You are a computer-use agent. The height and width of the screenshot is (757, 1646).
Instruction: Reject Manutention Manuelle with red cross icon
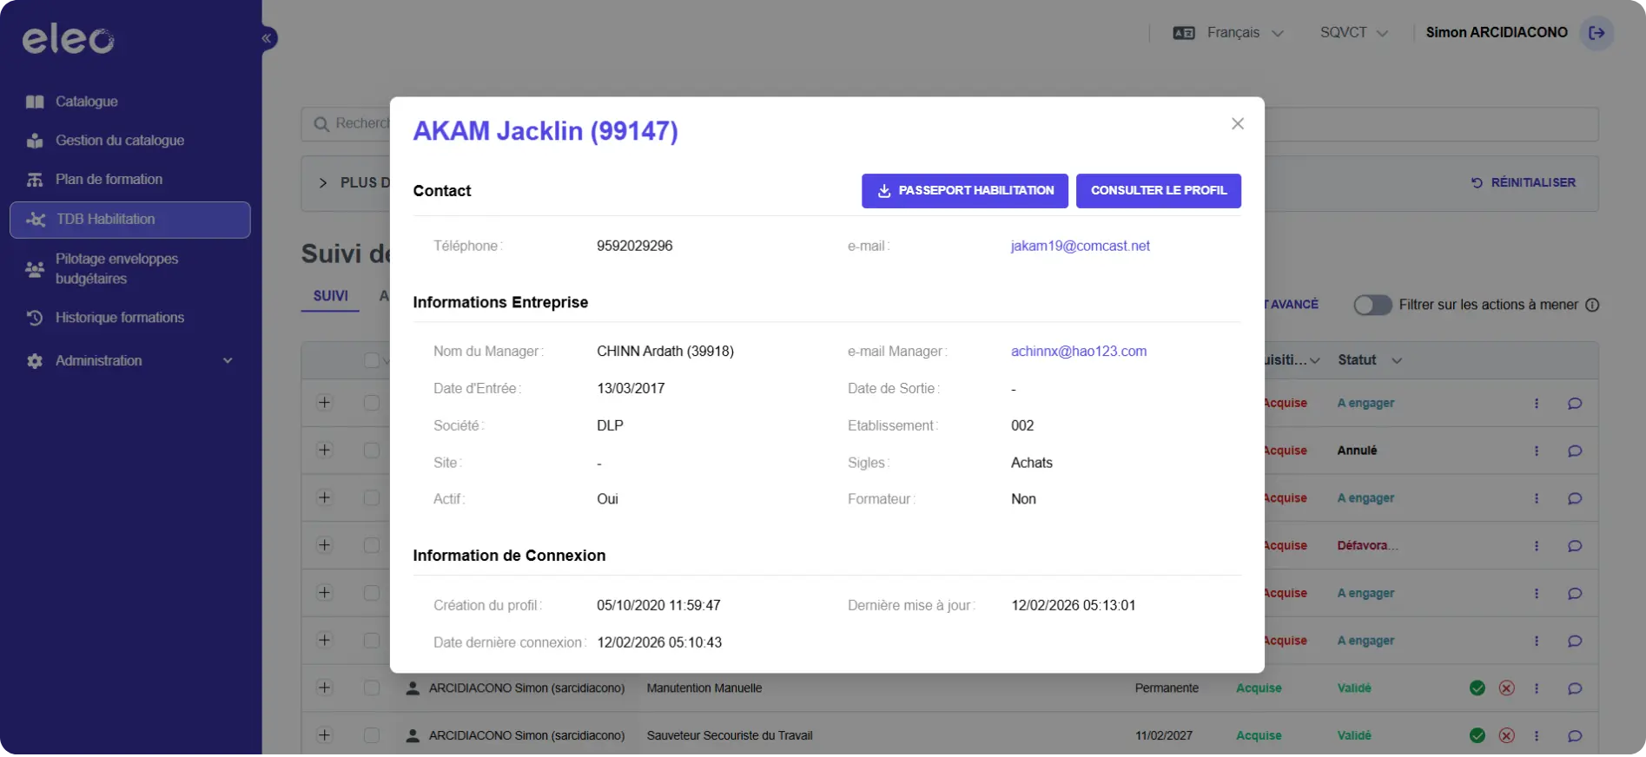pos(1507,688)
